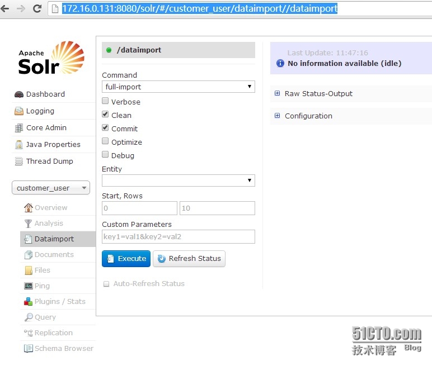Click the Java Properties jar icon

tap(18, 145)
